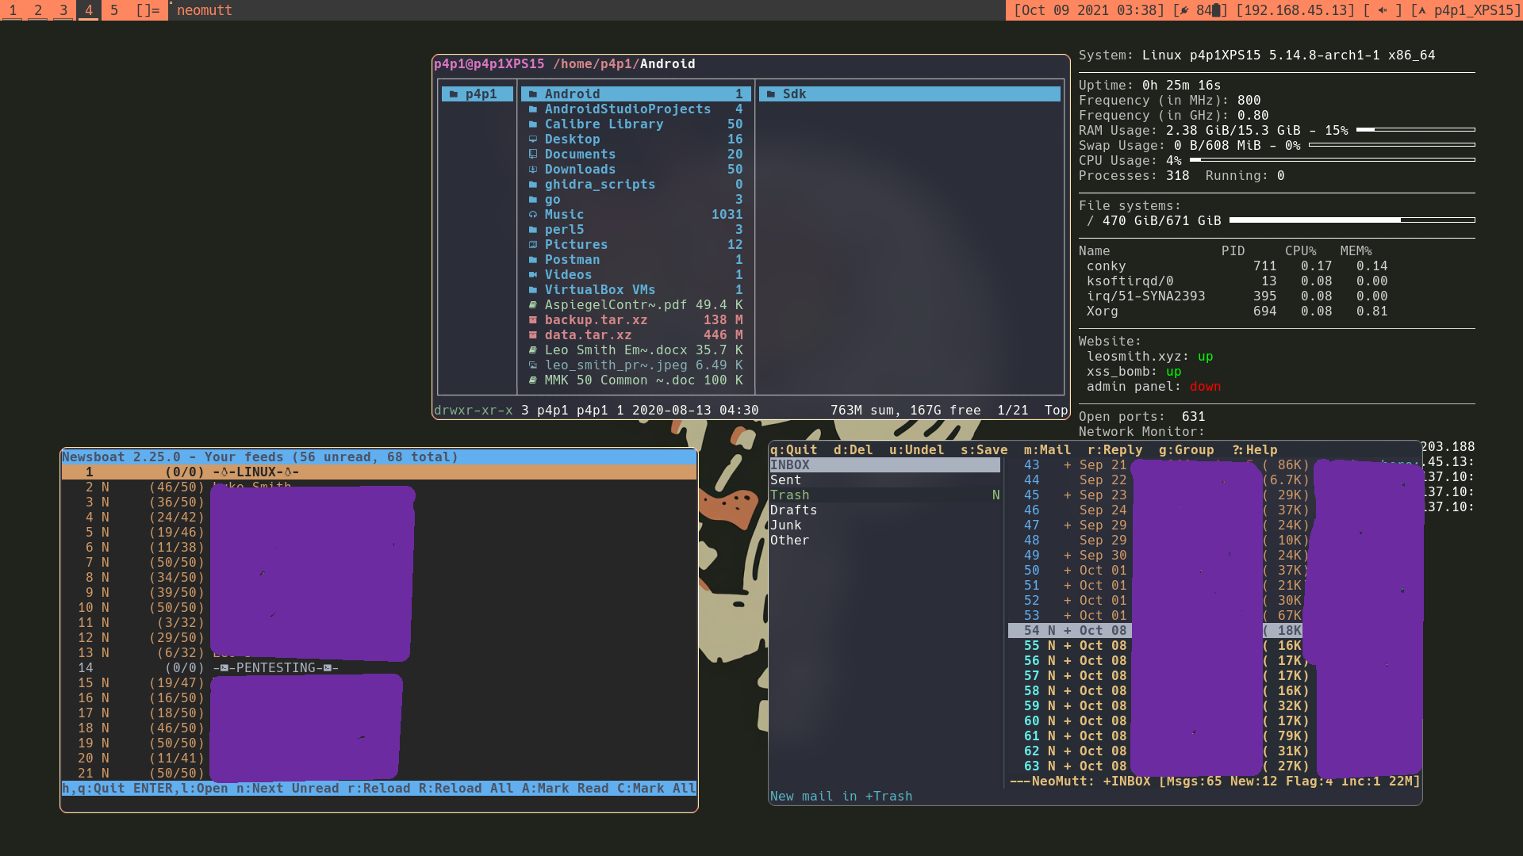Select the PENTESTING feed group in Newsboat
The width and height of the screenshot is (1523, 856).
(276, 668)
